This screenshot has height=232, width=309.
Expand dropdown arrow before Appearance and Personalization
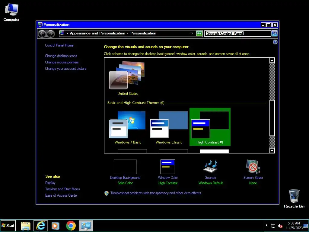[67, 33]
